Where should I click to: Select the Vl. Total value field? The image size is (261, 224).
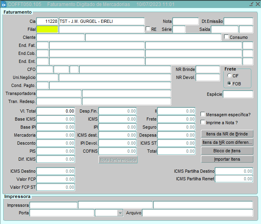tap(56, 111)
